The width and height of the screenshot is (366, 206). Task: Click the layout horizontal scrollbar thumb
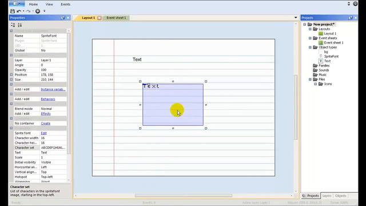(x=184, y=196)
